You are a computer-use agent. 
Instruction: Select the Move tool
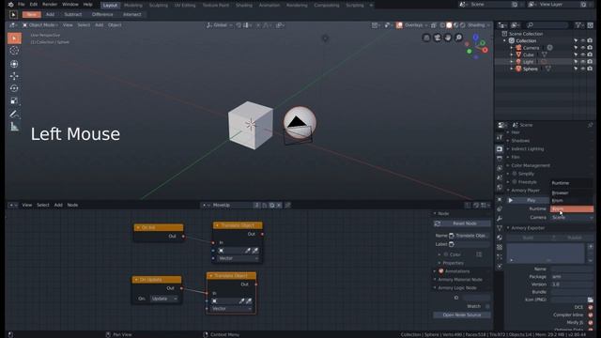(x=14, y=76)
